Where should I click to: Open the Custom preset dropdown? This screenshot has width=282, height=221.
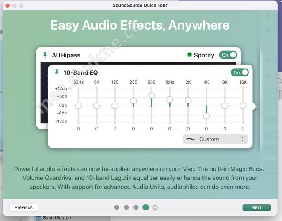(215, 139)
